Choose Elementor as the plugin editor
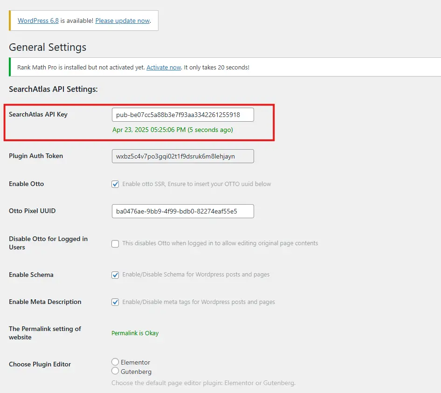 point(115,362)
